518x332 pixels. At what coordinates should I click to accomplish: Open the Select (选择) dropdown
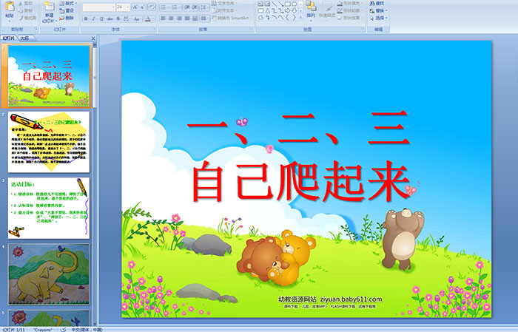pos(379,18)
